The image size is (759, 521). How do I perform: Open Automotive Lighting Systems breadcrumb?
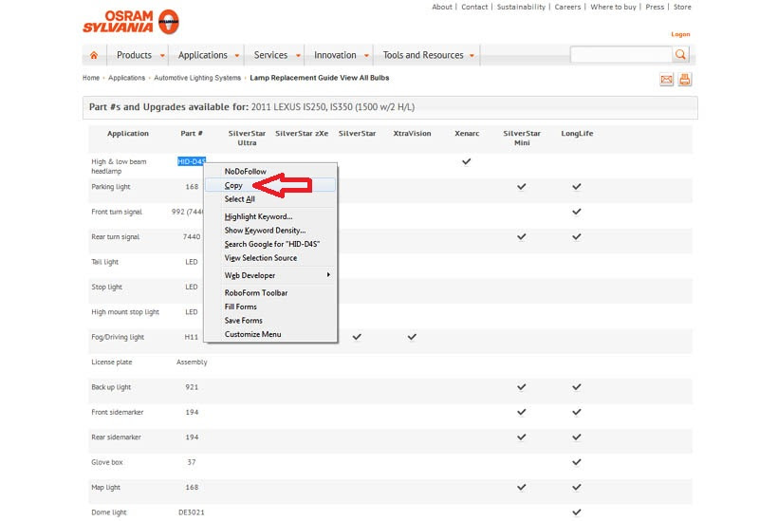click(x=197, y=78)
